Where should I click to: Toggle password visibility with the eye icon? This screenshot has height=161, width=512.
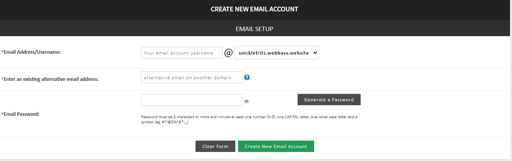coord(246,101)
